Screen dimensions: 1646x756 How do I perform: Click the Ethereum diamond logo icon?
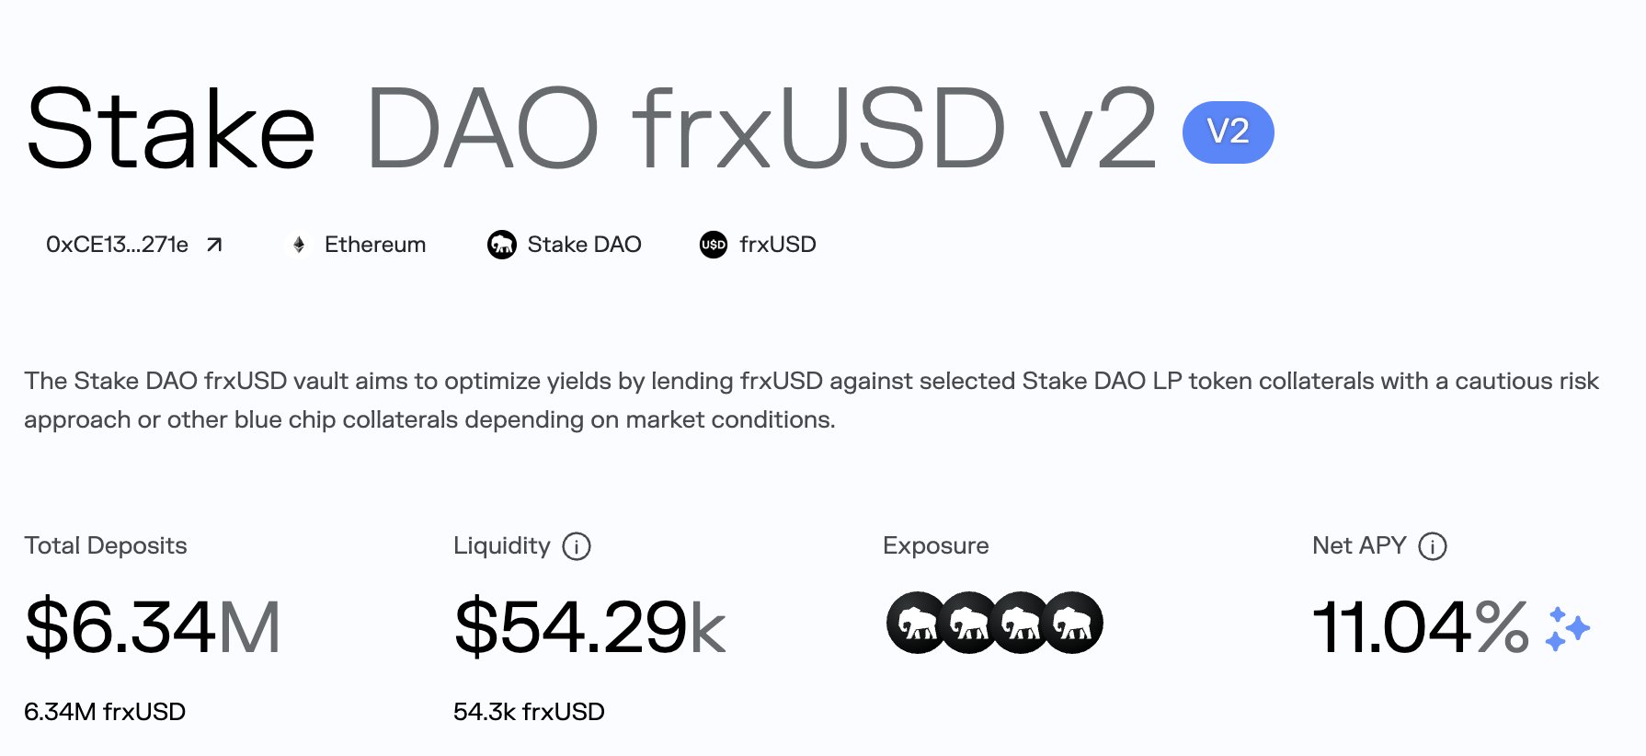tap(299, 245)
